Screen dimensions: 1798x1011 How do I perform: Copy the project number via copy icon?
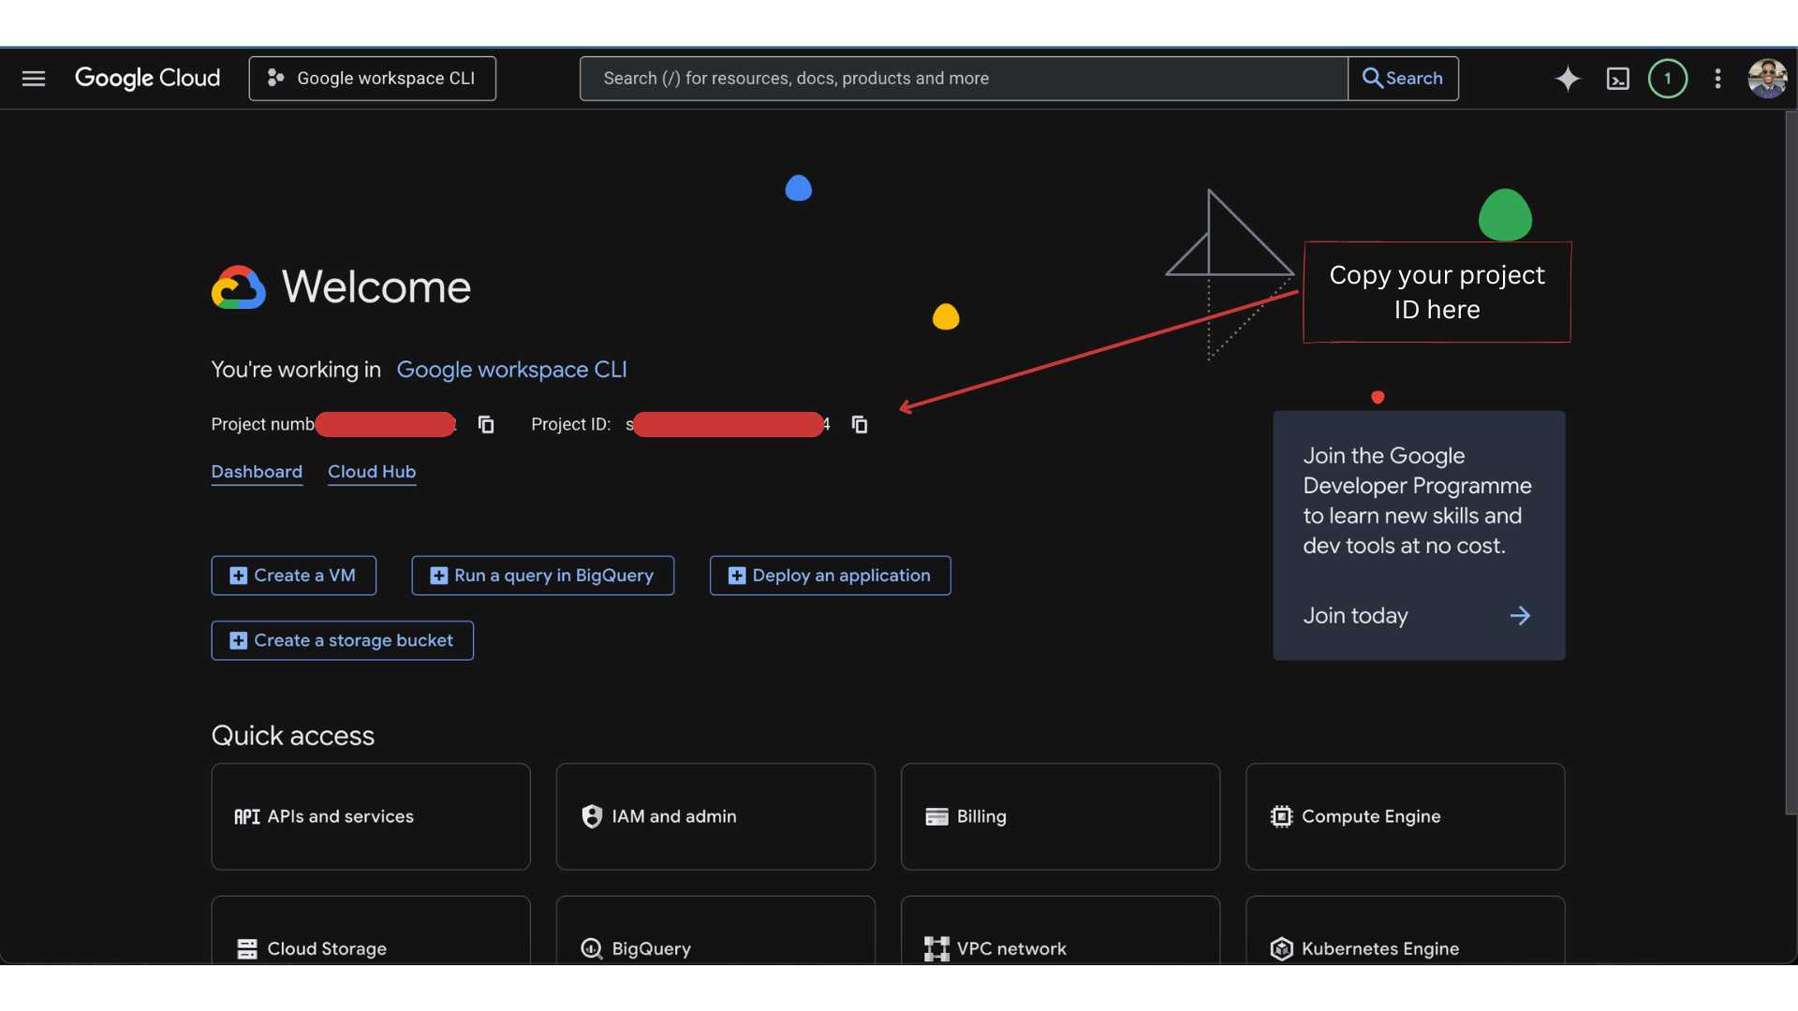point(485,424)
